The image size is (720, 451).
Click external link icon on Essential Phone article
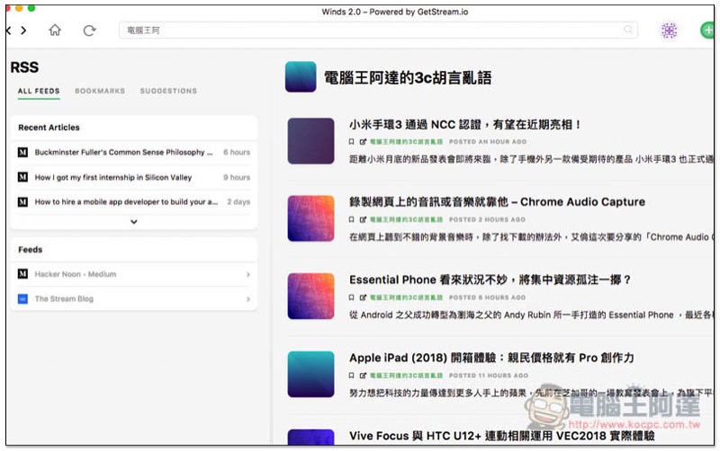point(363,298)
